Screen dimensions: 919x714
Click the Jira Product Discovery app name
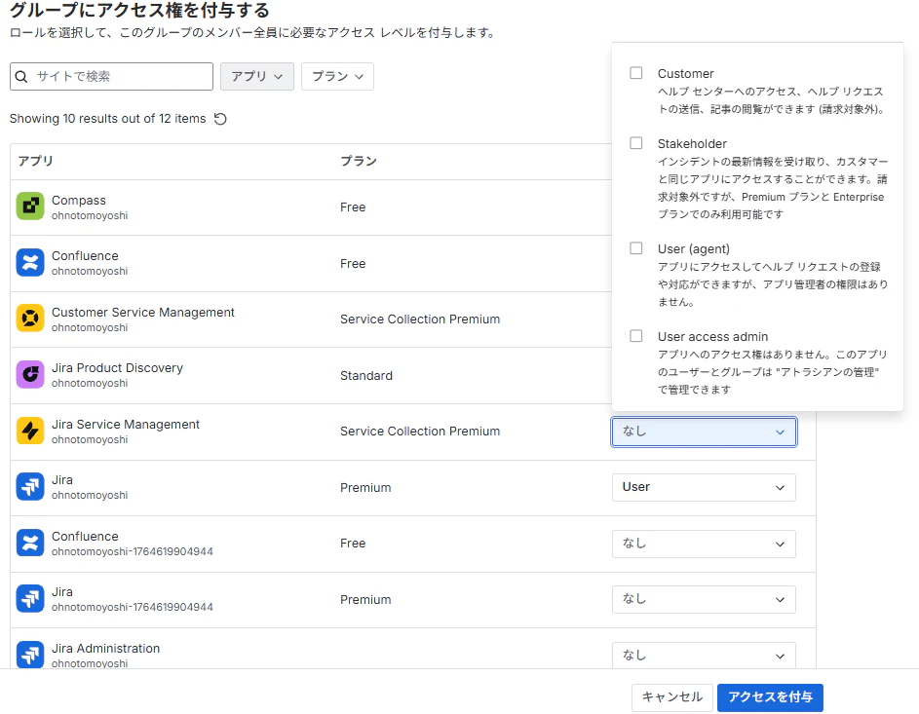point(117,368)
